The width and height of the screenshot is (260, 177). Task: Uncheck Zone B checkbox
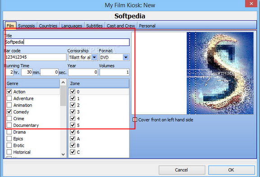(x=73, y=145)
